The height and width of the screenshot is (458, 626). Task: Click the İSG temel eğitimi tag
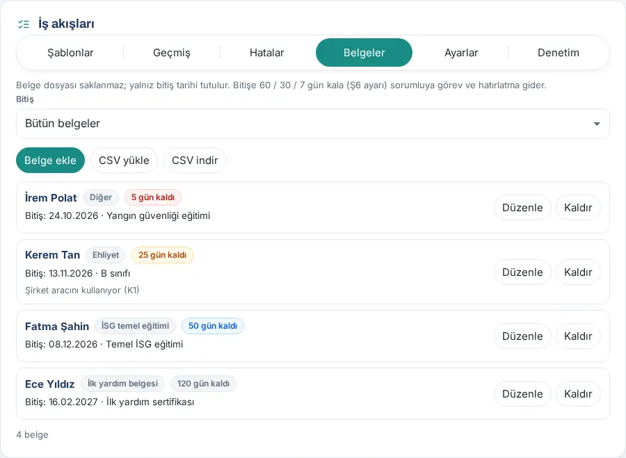point(135,326)
